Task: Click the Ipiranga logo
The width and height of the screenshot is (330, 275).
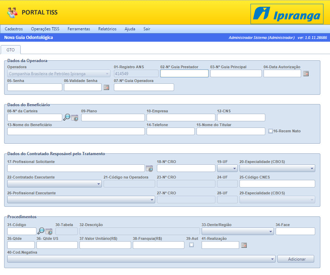Action: pos(287,14)
